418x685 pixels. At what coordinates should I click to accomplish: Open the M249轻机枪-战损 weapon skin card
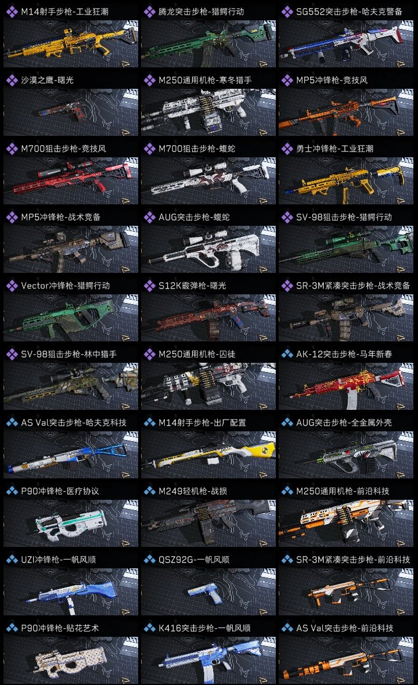tap(208, 515)
